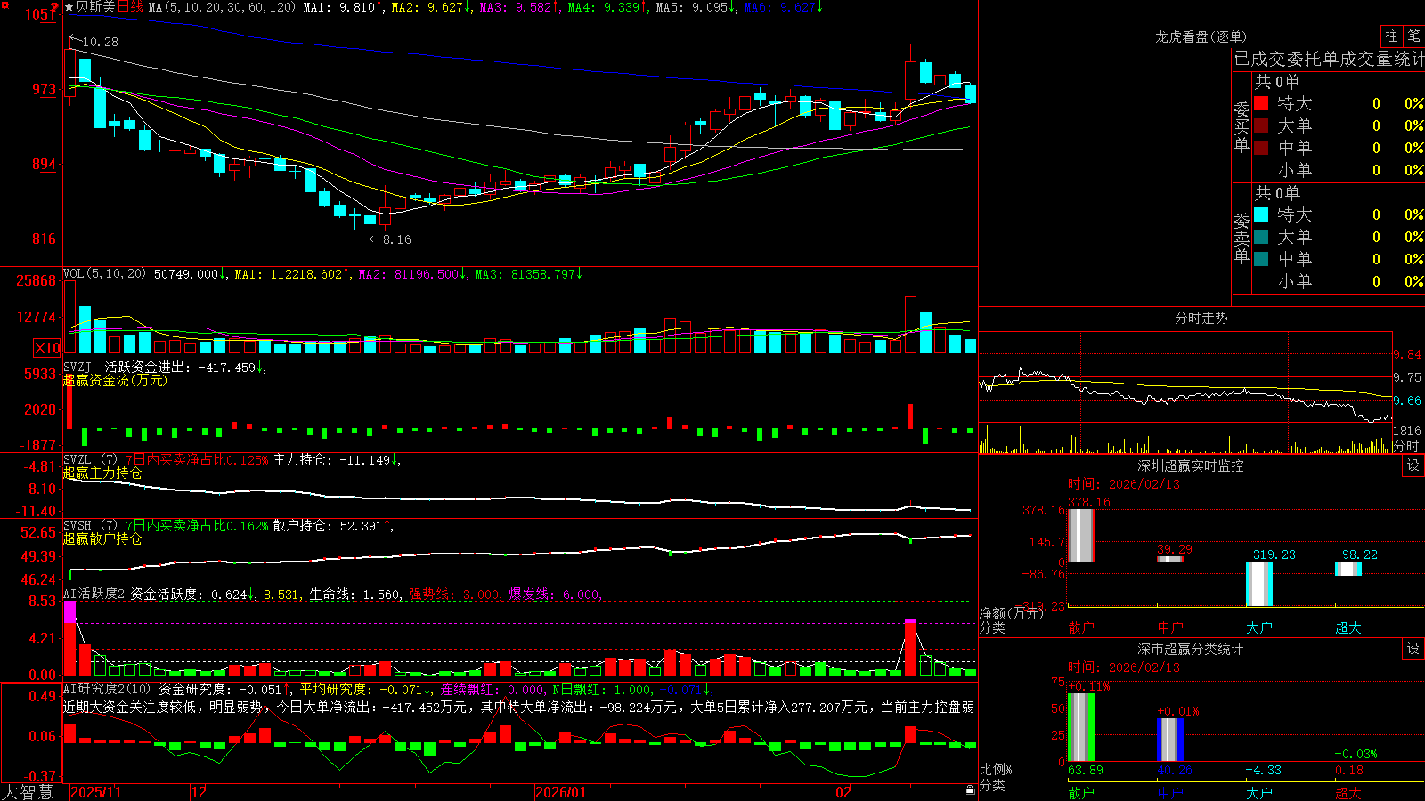Click the teal 中单 swatch under 委卖单
1425x801 pixels.
point(1261,259)
